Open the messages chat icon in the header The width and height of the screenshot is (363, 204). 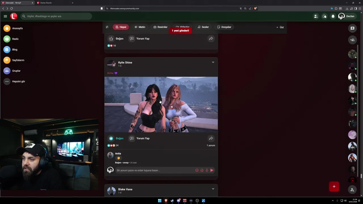coord(324,16)
